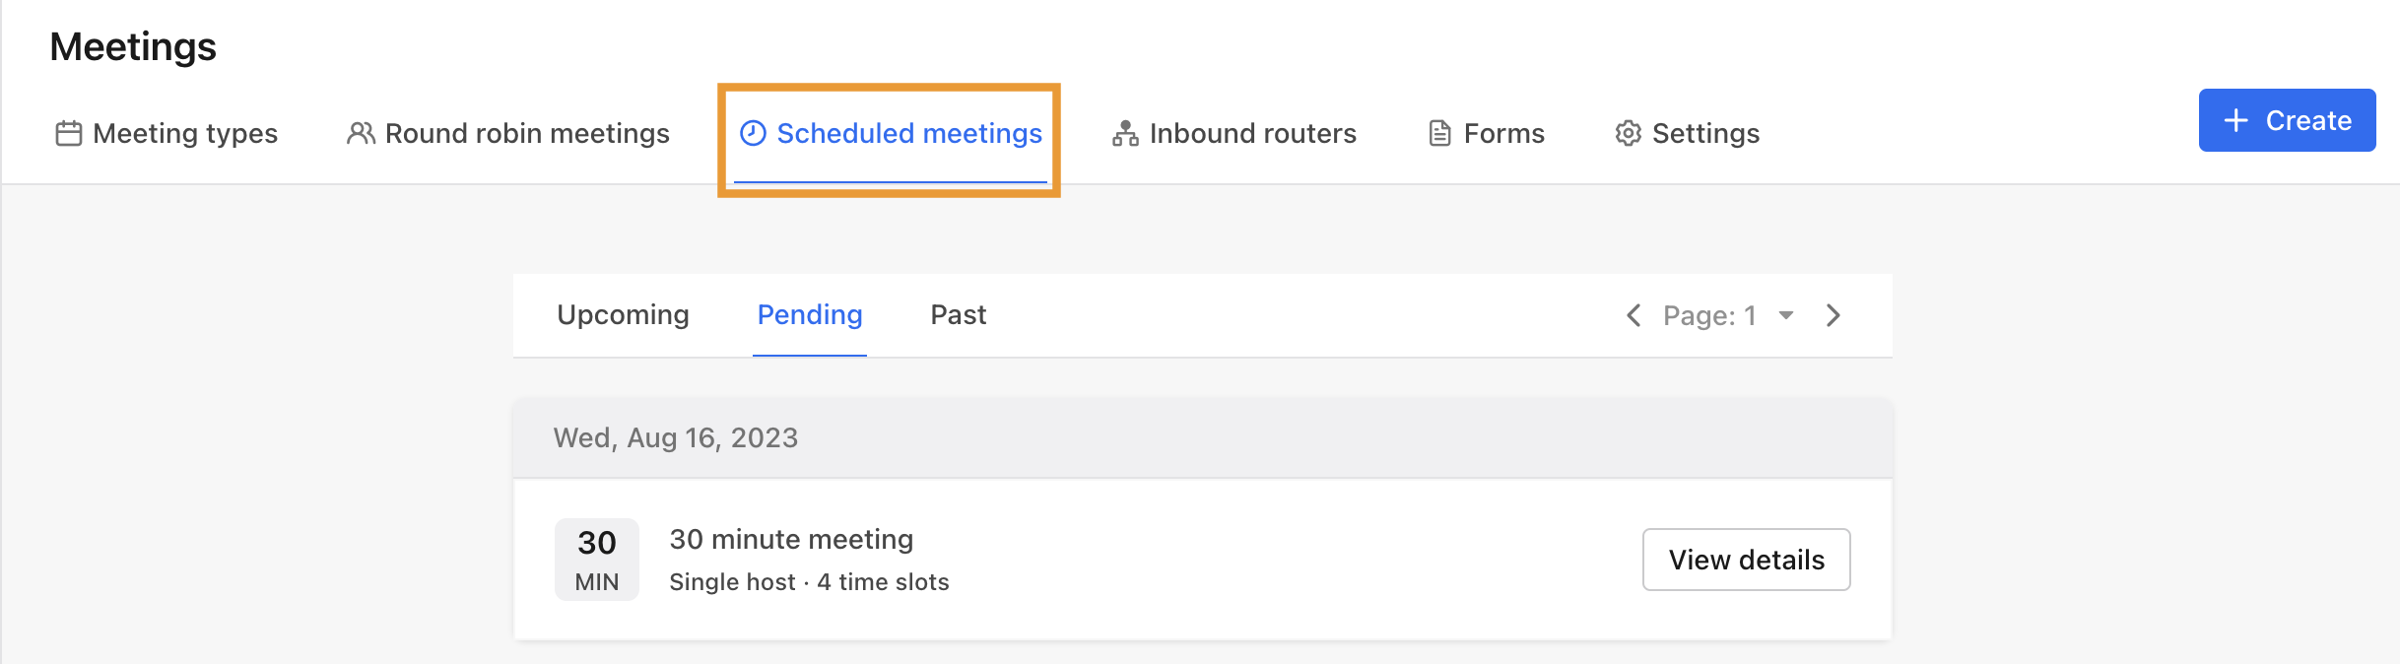
Task: Click the 30 MIN duration badge
Action: pos(595,559)
